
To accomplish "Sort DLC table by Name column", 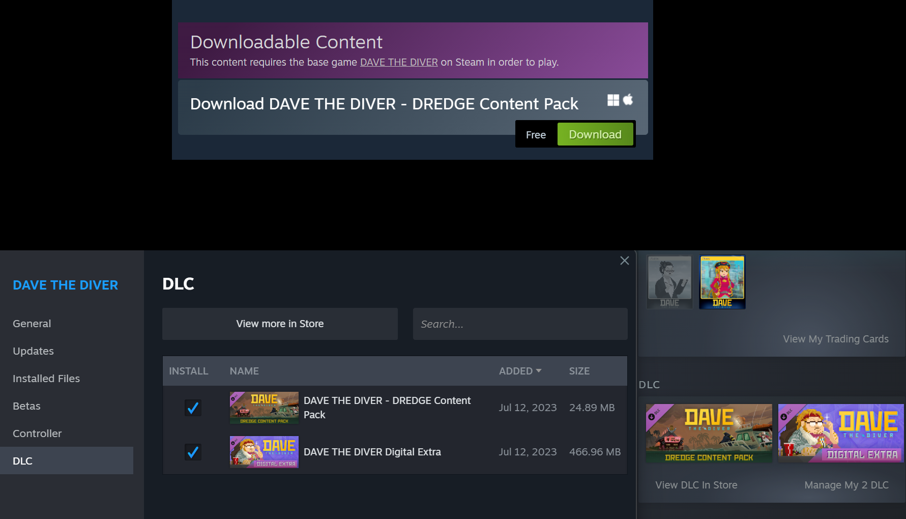I will coord(244,371).
